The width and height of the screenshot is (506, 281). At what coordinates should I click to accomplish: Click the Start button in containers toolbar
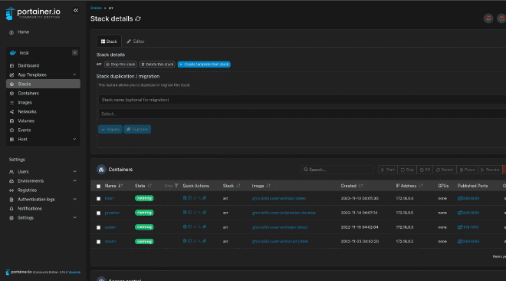(x=388, y=170)
